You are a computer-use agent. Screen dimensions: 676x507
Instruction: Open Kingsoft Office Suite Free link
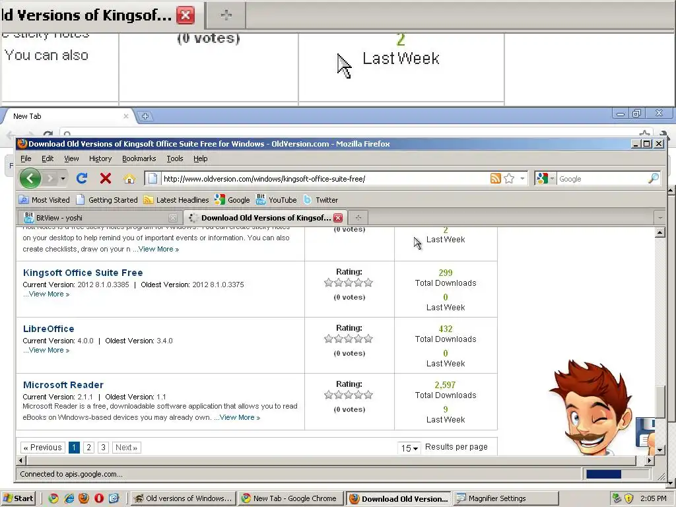pos(83,273)
